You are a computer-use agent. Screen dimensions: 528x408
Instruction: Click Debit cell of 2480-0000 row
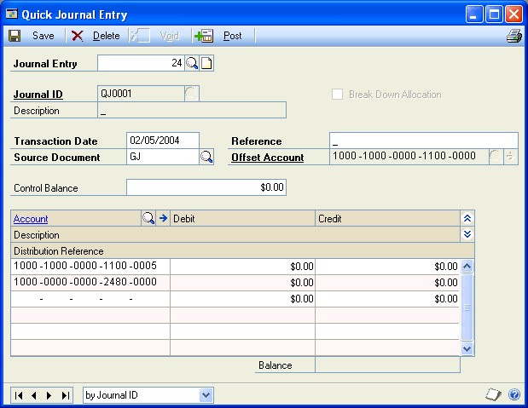[243, 283]
